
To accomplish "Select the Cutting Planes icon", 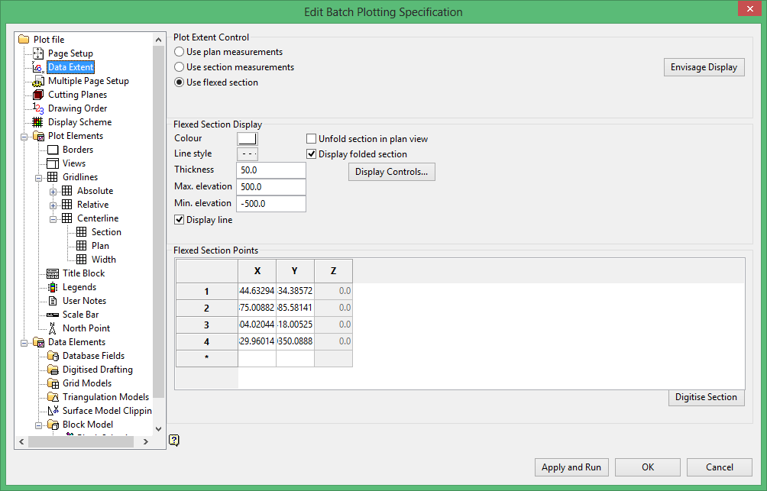I will [38, 95].
